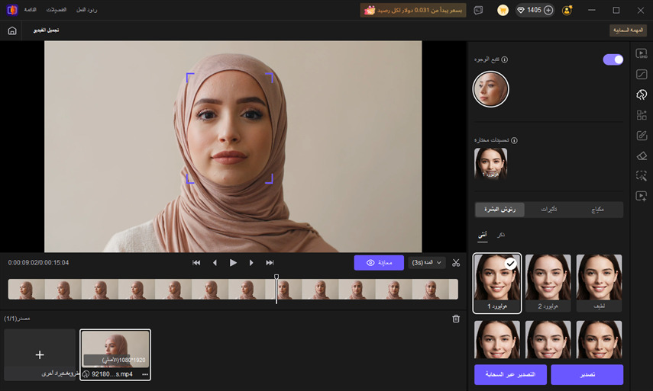This screenshot has width=653, height=391.
Task: Click the 0:00:09:02/0:00:15:04 timecode text
Action: pyautogui.click(x=39, y=263)
